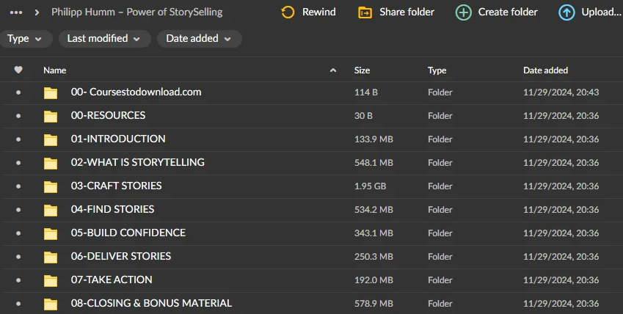Viewport: 623px width, 314px height.
Task: Sort by the Type column header
Action: [437, 70]
